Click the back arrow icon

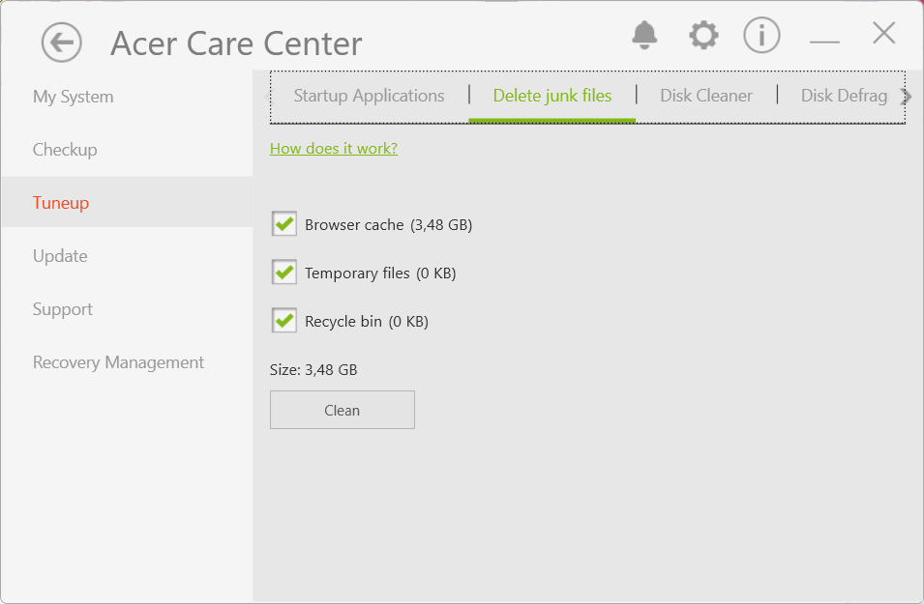[62, 43]
